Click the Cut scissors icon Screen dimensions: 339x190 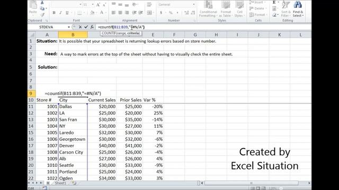tap(42, 3)
